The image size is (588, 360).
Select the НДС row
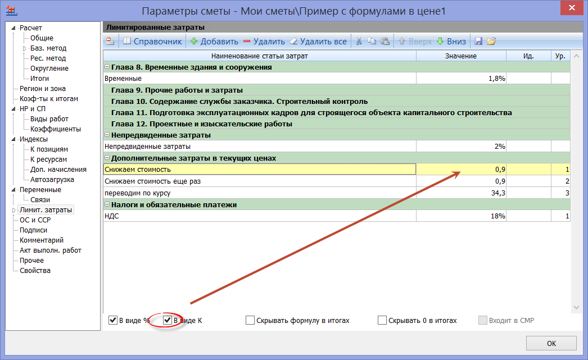pyautogui.click(x=337, y=216)
